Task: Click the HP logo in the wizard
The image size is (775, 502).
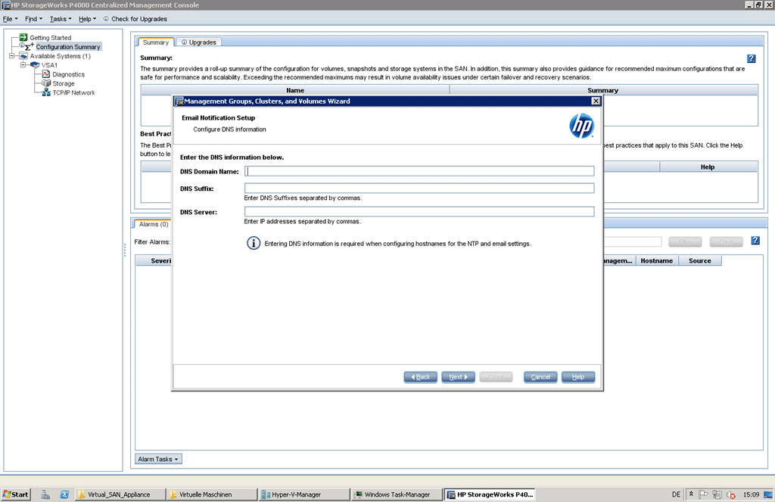Action: point(581,126)
